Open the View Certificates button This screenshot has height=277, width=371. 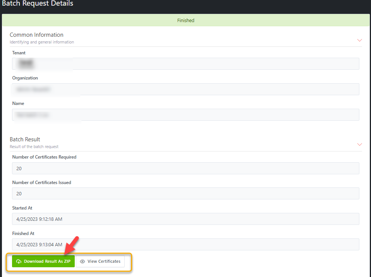pyautogui.click(x=100, y=261)
